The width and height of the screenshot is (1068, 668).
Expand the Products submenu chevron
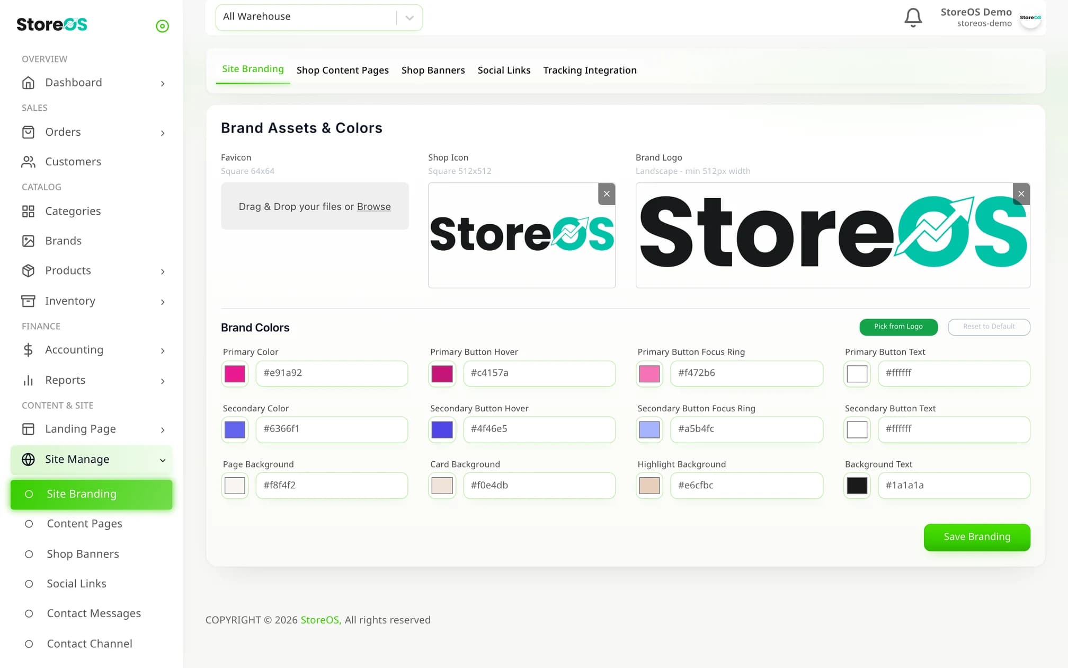pos(163,271)
